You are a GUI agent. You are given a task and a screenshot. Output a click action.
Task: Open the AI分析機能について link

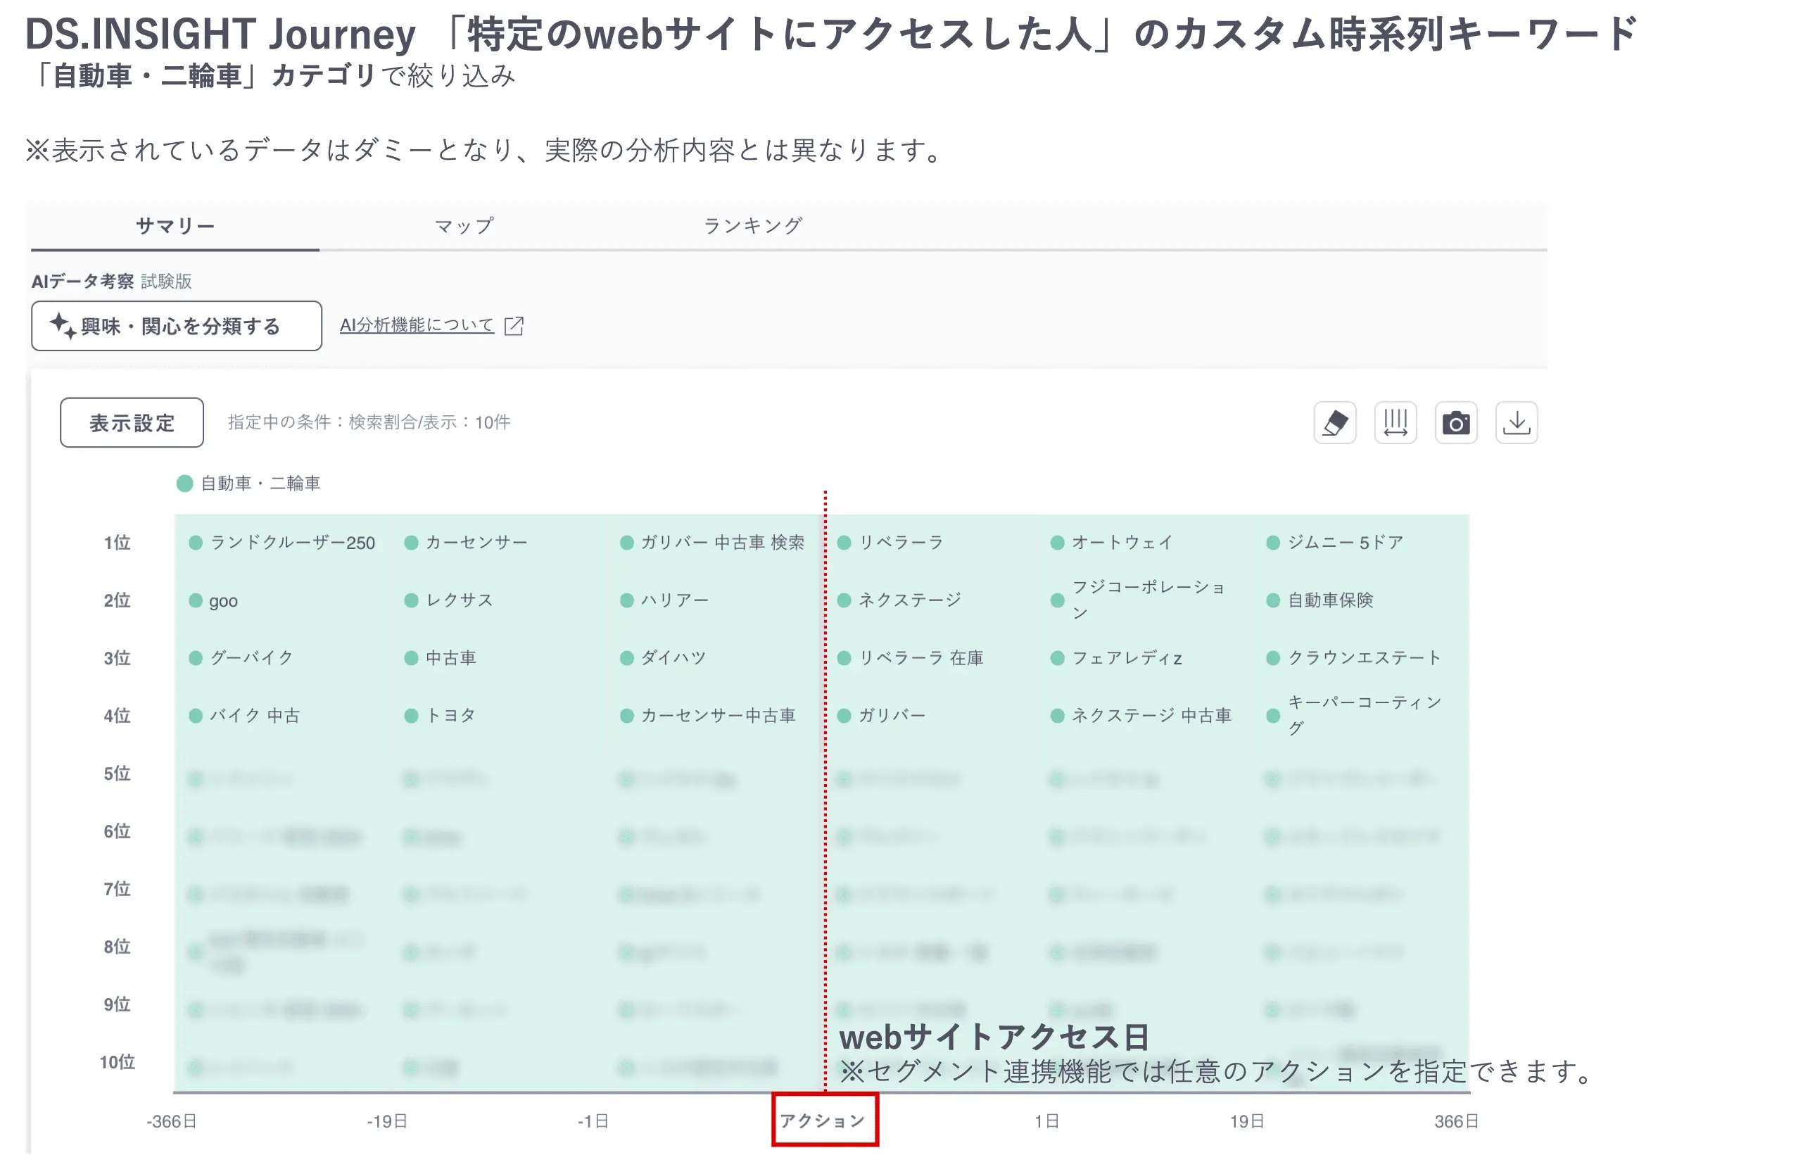pos(417,325)
